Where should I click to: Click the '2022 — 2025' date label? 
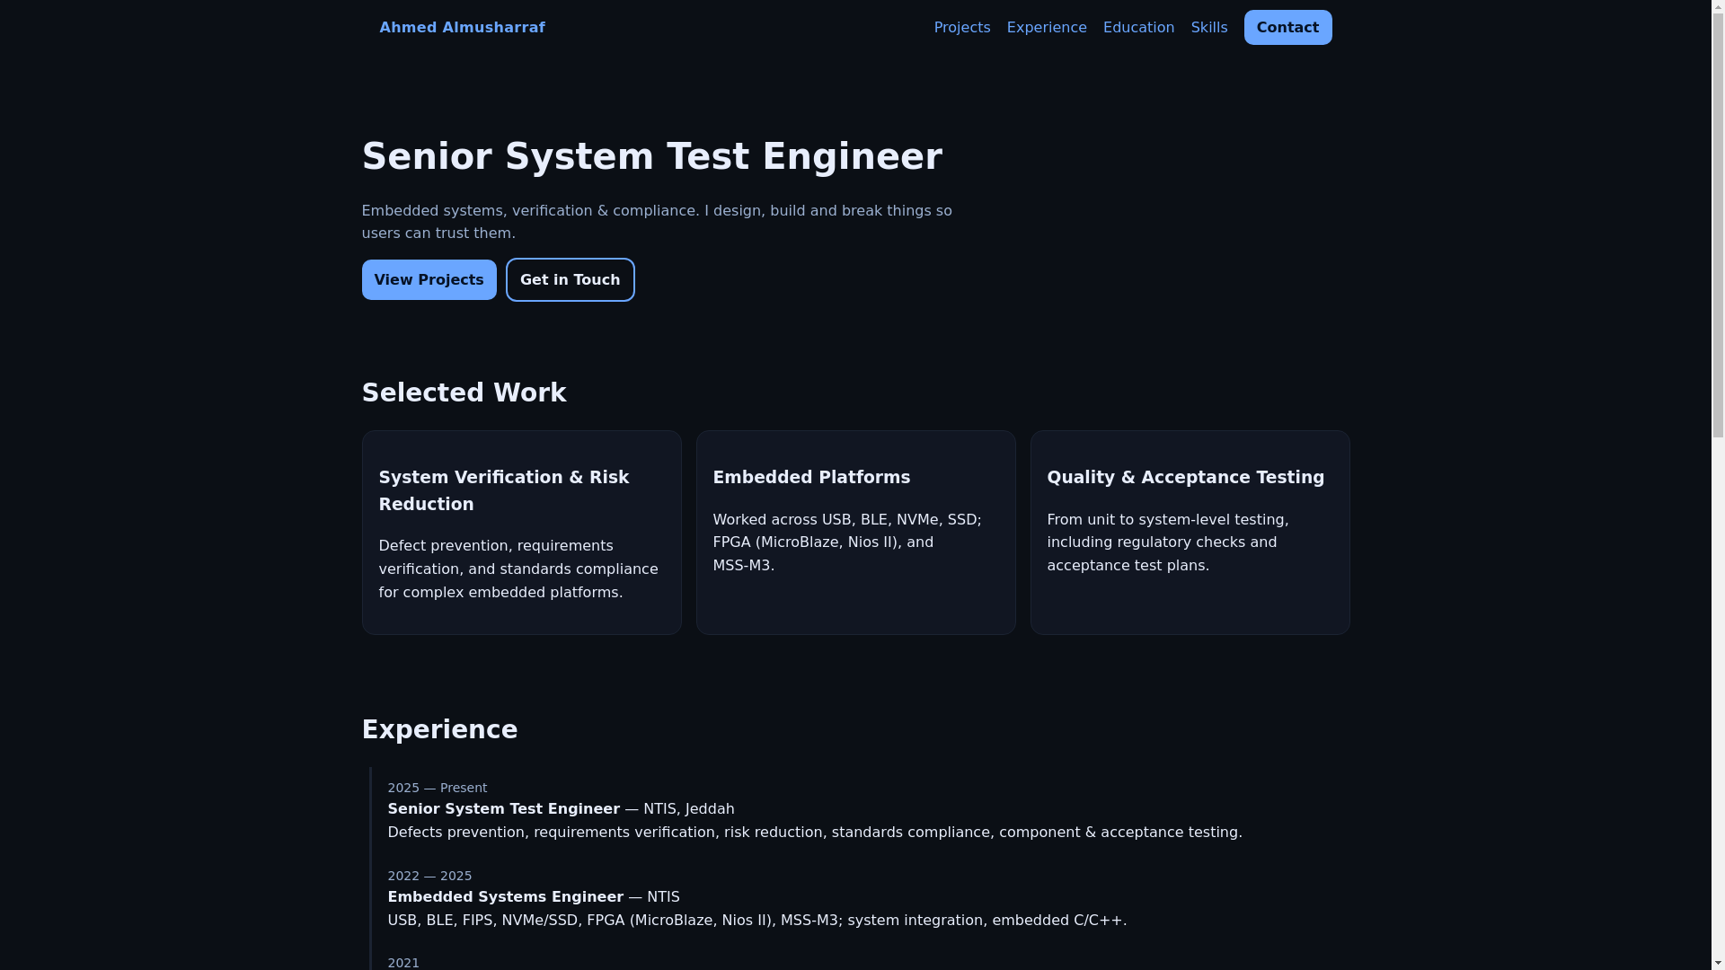(x=429, y=876)
